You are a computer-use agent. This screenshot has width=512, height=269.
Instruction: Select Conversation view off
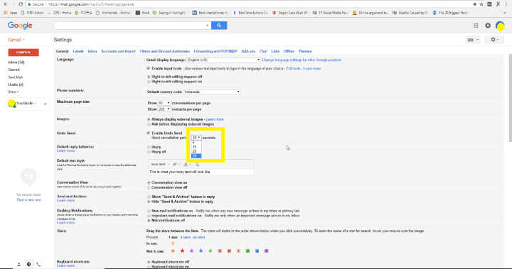pos(149,187)
